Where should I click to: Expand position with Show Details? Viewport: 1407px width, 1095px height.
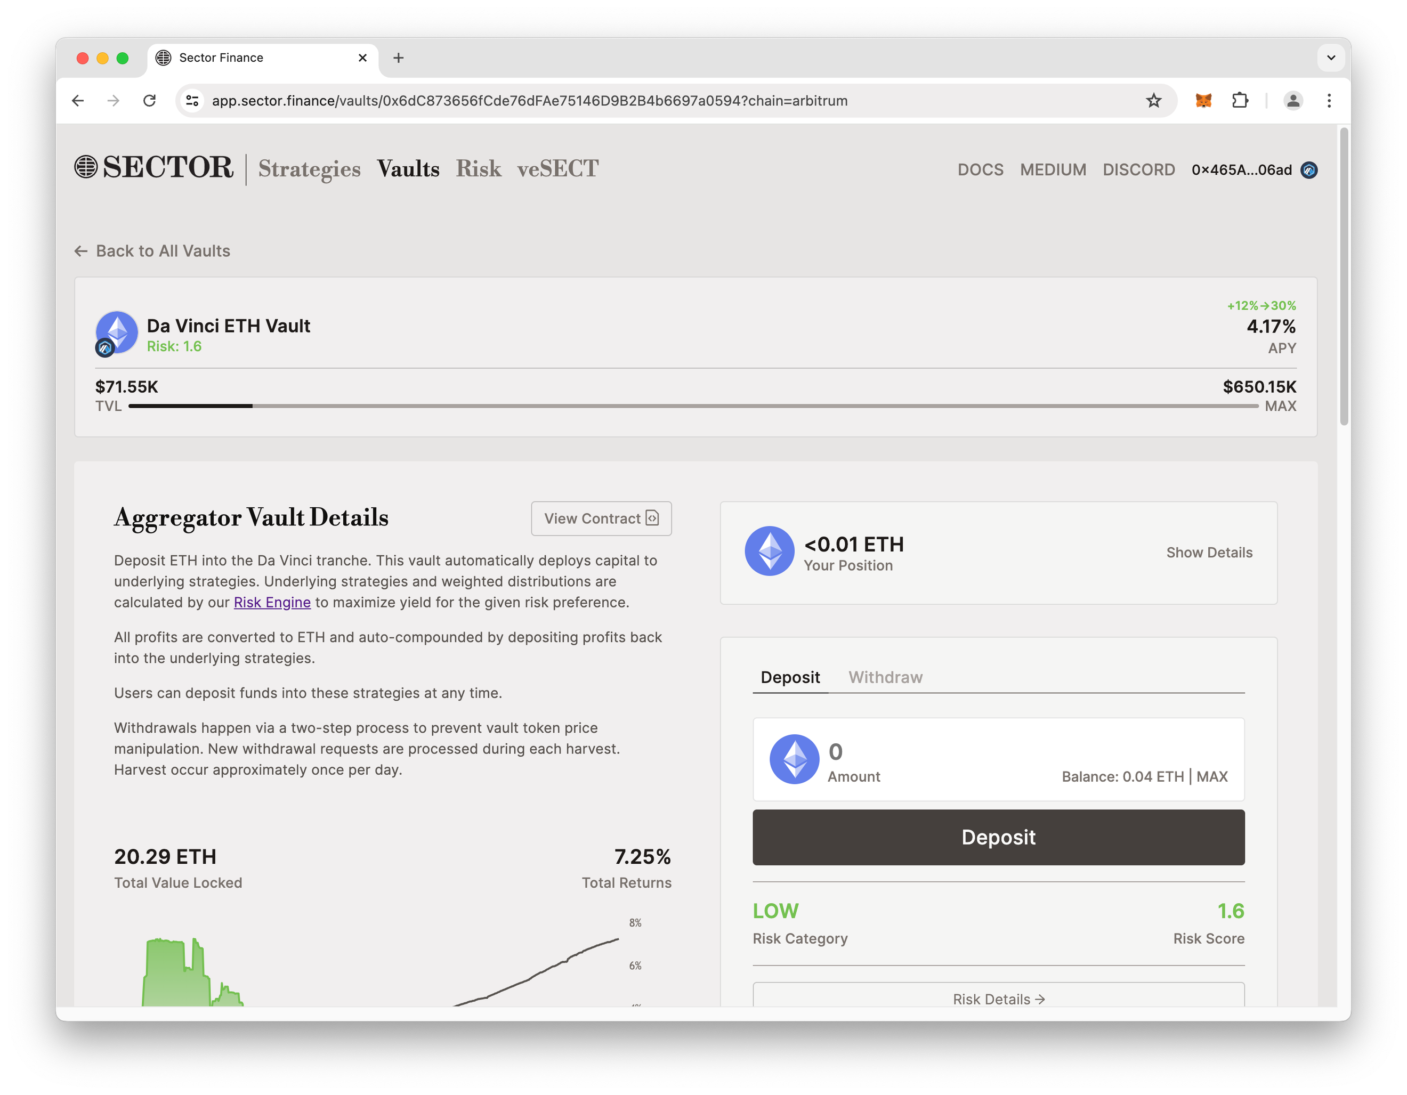[x=1209, y=553]
